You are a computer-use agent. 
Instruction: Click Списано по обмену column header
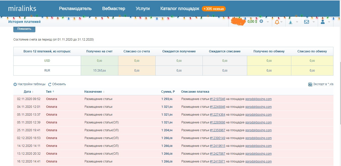[312, 51]
